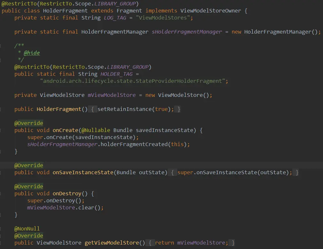Click the @hide Javadoc tag
The width and height of the screenshot is (323, 249).
click(x=32, y=53)
